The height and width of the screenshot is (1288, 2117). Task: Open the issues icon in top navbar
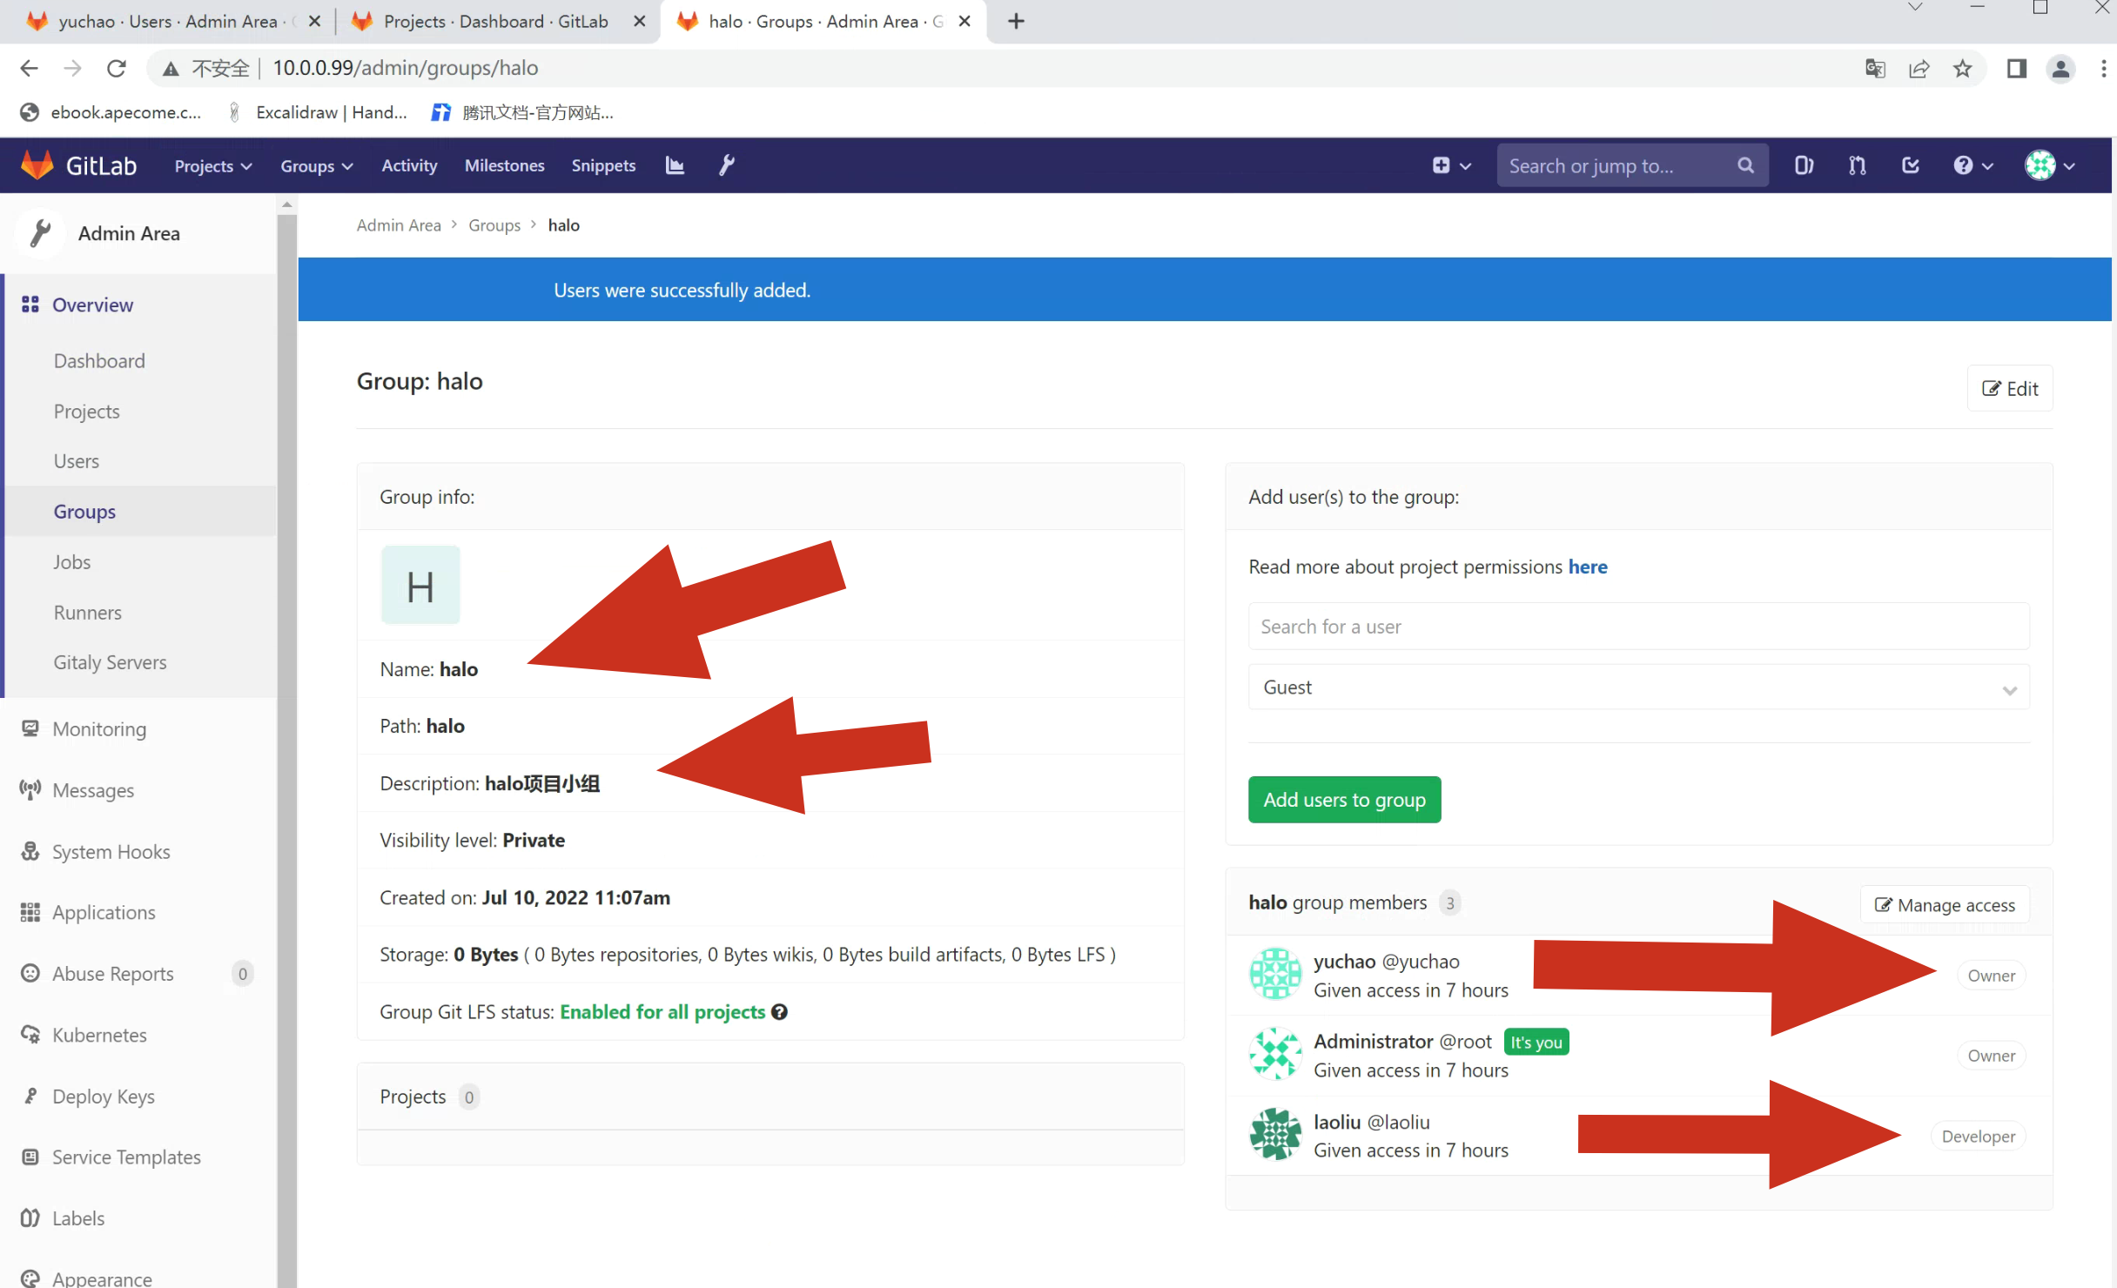pyautogui.click(x=1804, y=165)
